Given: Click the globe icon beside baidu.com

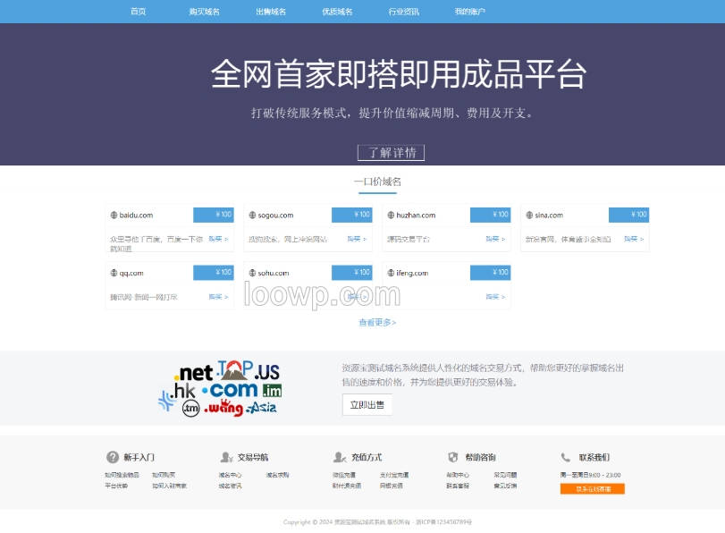Looking at the screenshot, I should [114, 216].
